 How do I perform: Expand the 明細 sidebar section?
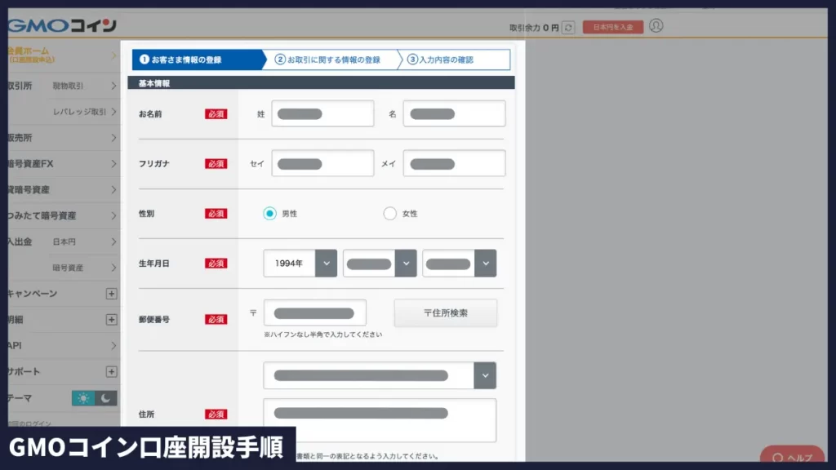[111, 320]
